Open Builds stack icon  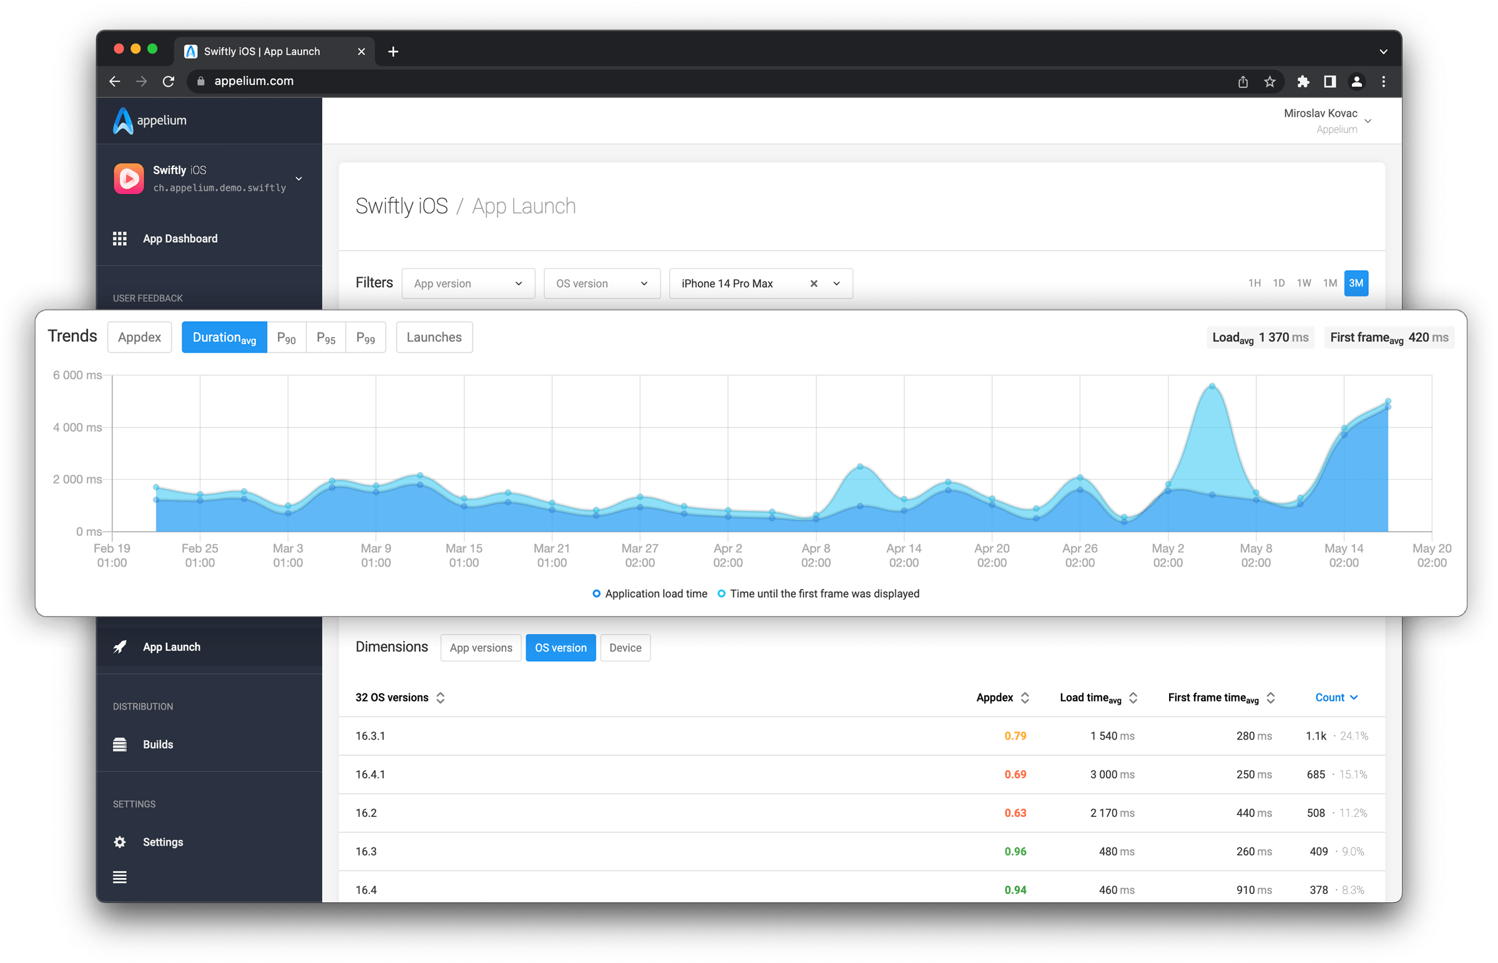tap(119, 744)
